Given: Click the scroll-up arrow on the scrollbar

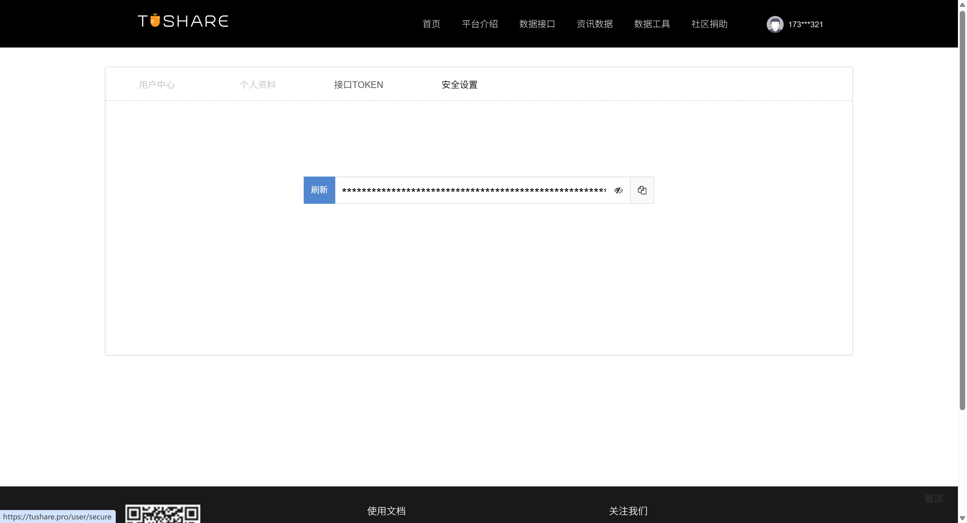Looking at the screenshot, I should [x=962, y=5].
